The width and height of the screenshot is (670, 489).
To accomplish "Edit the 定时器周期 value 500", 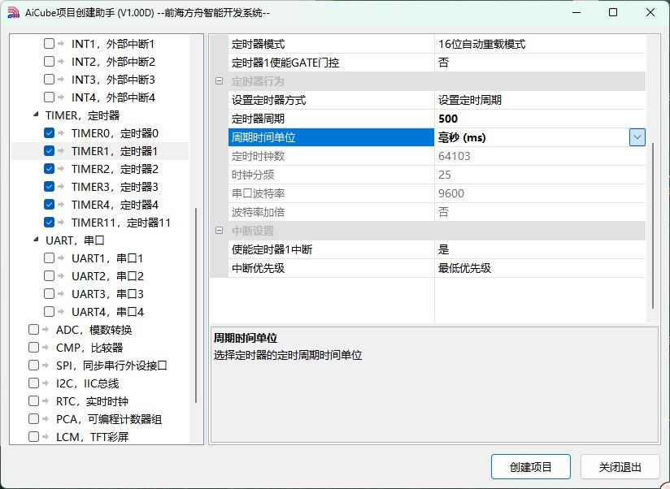I will pos(540,119).
